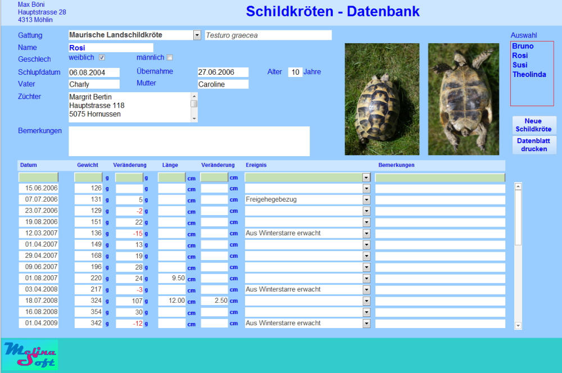Select Theolinda in the Auswahl list

pos(529,74)
